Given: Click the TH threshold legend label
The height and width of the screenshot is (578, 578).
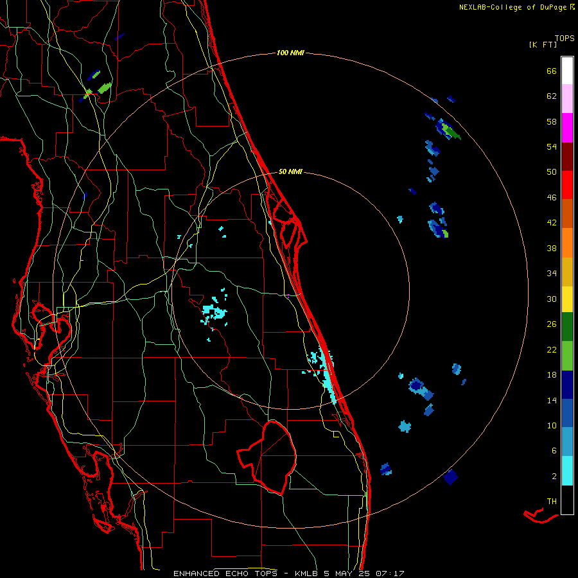Looking at the screenshot, I should coord(552,502).
